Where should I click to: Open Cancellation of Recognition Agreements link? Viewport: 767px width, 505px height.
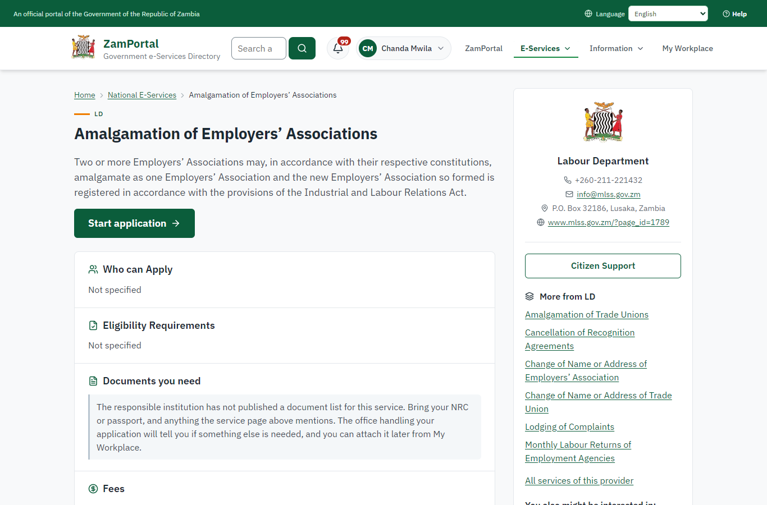click(x=580, y=339)
